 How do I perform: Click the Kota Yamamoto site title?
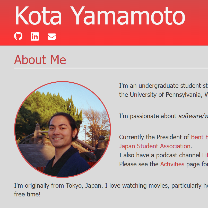[100, 16]
